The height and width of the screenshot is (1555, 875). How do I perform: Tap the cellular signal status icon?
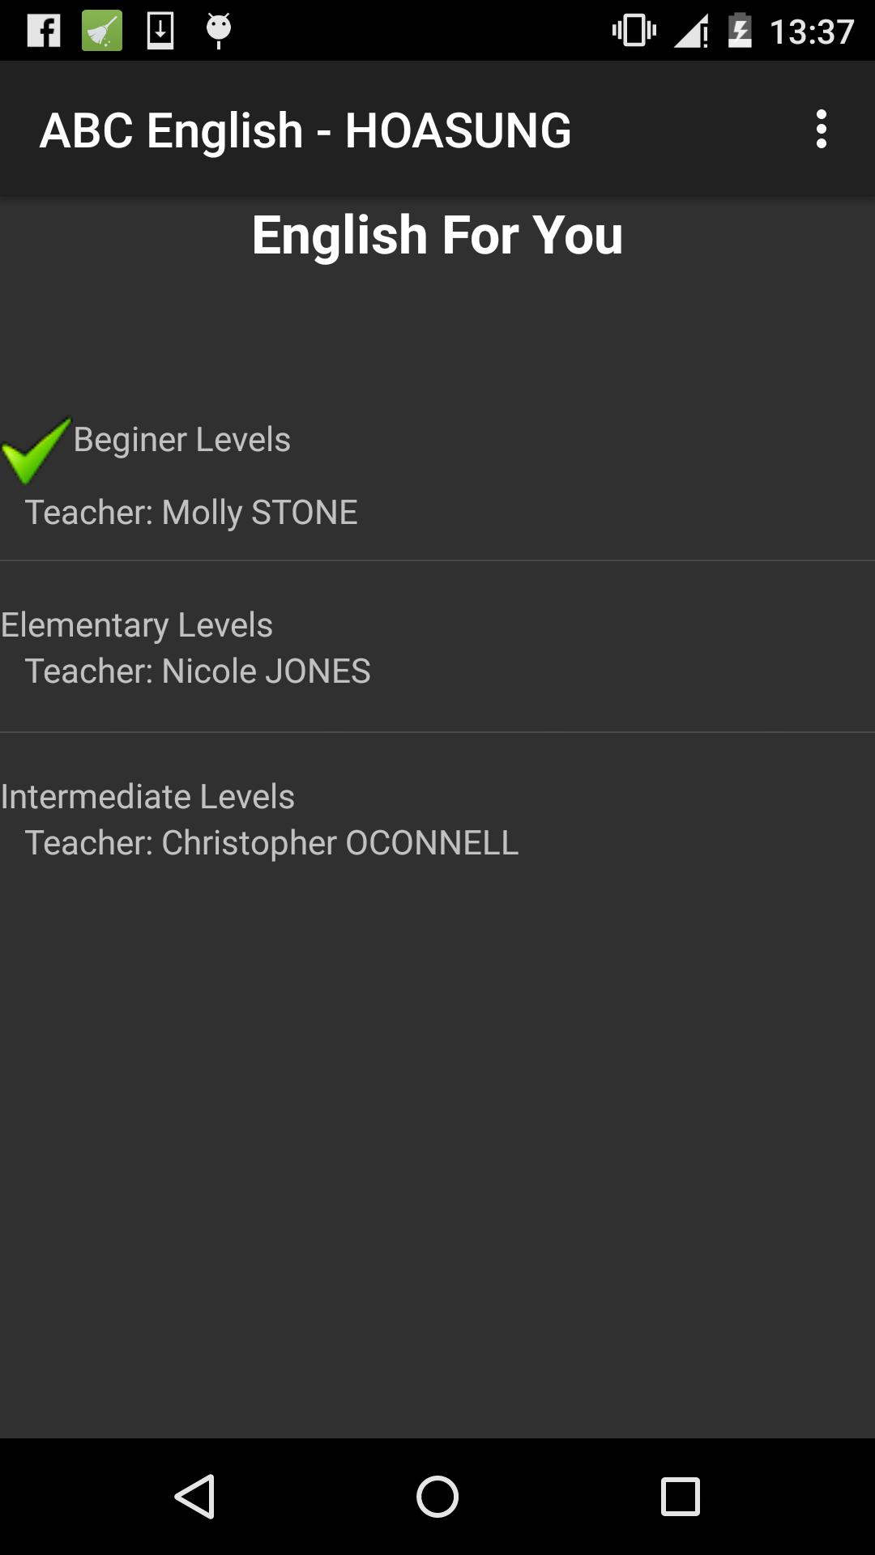coord(690,31)
